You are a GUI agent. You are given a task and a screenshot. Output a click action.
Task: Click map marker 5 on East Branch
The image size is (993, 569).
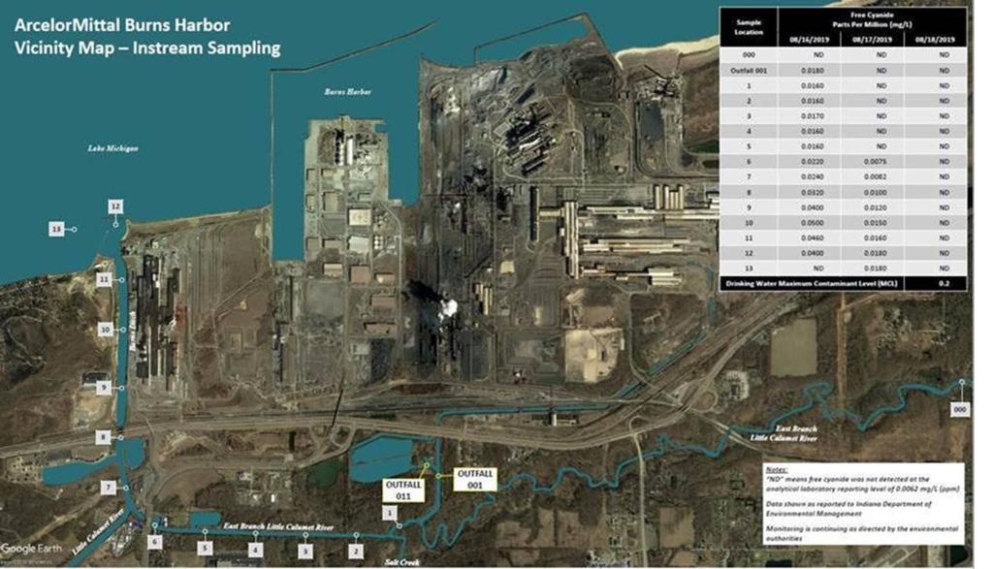tap(205, 549)
